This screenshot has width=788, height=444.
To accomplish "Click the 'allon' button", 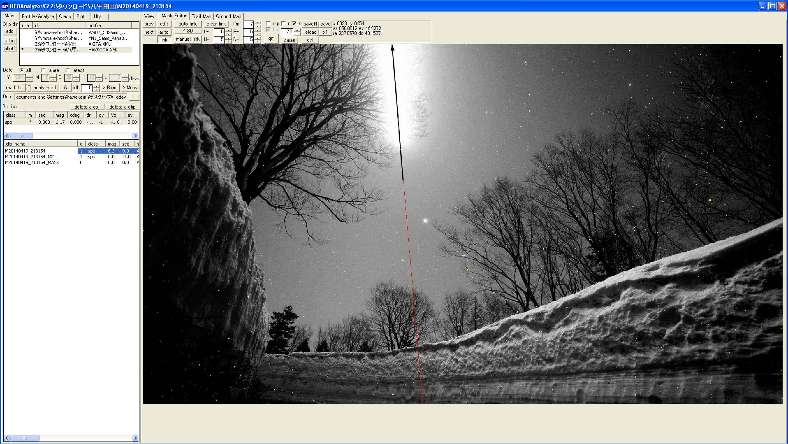I will 10,41.
